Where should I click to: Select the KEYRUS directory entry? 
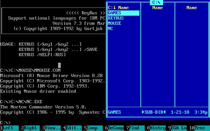(x=116, y=18)
